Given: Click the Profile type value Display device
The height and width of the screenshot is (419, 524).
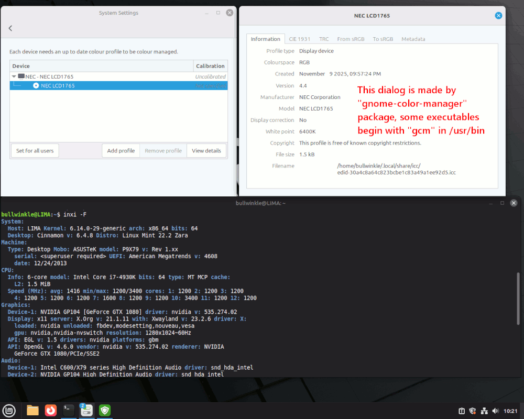Looking at the screenshot, I should tap(316, 51).
